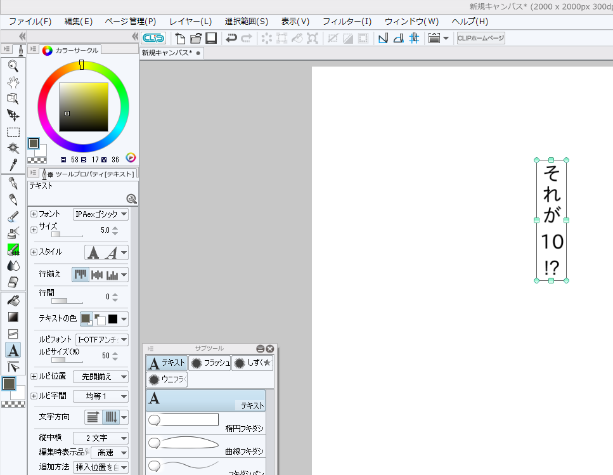Select the フラッシュ sub tool group
This screenshot has height=475, width=613.
coord(209,363)
